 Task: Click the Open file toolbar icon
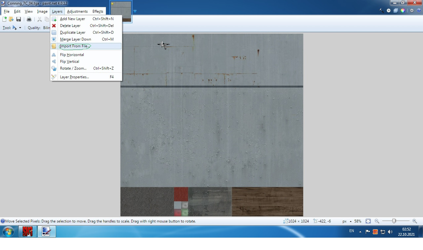click(11, 19)
